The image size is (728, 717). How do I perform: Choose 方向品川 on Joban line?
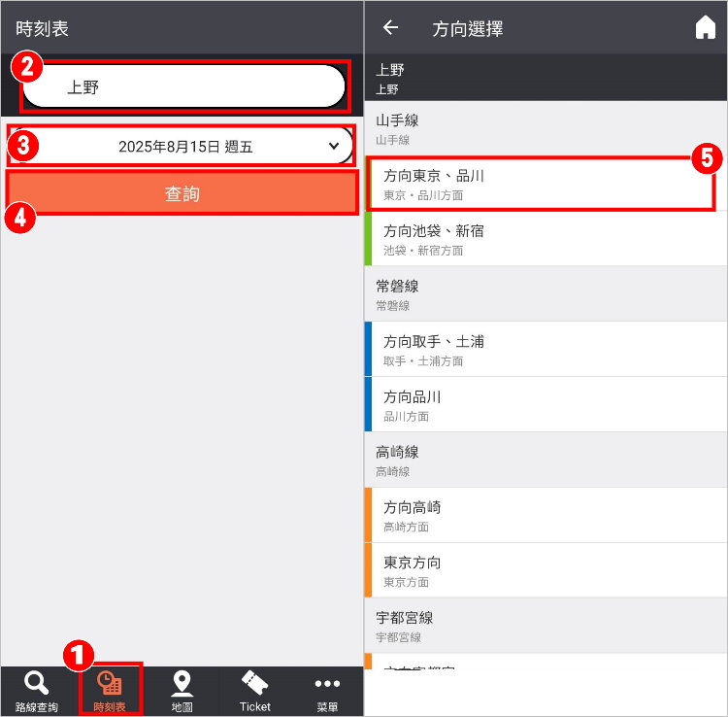[x=546, y=405]
